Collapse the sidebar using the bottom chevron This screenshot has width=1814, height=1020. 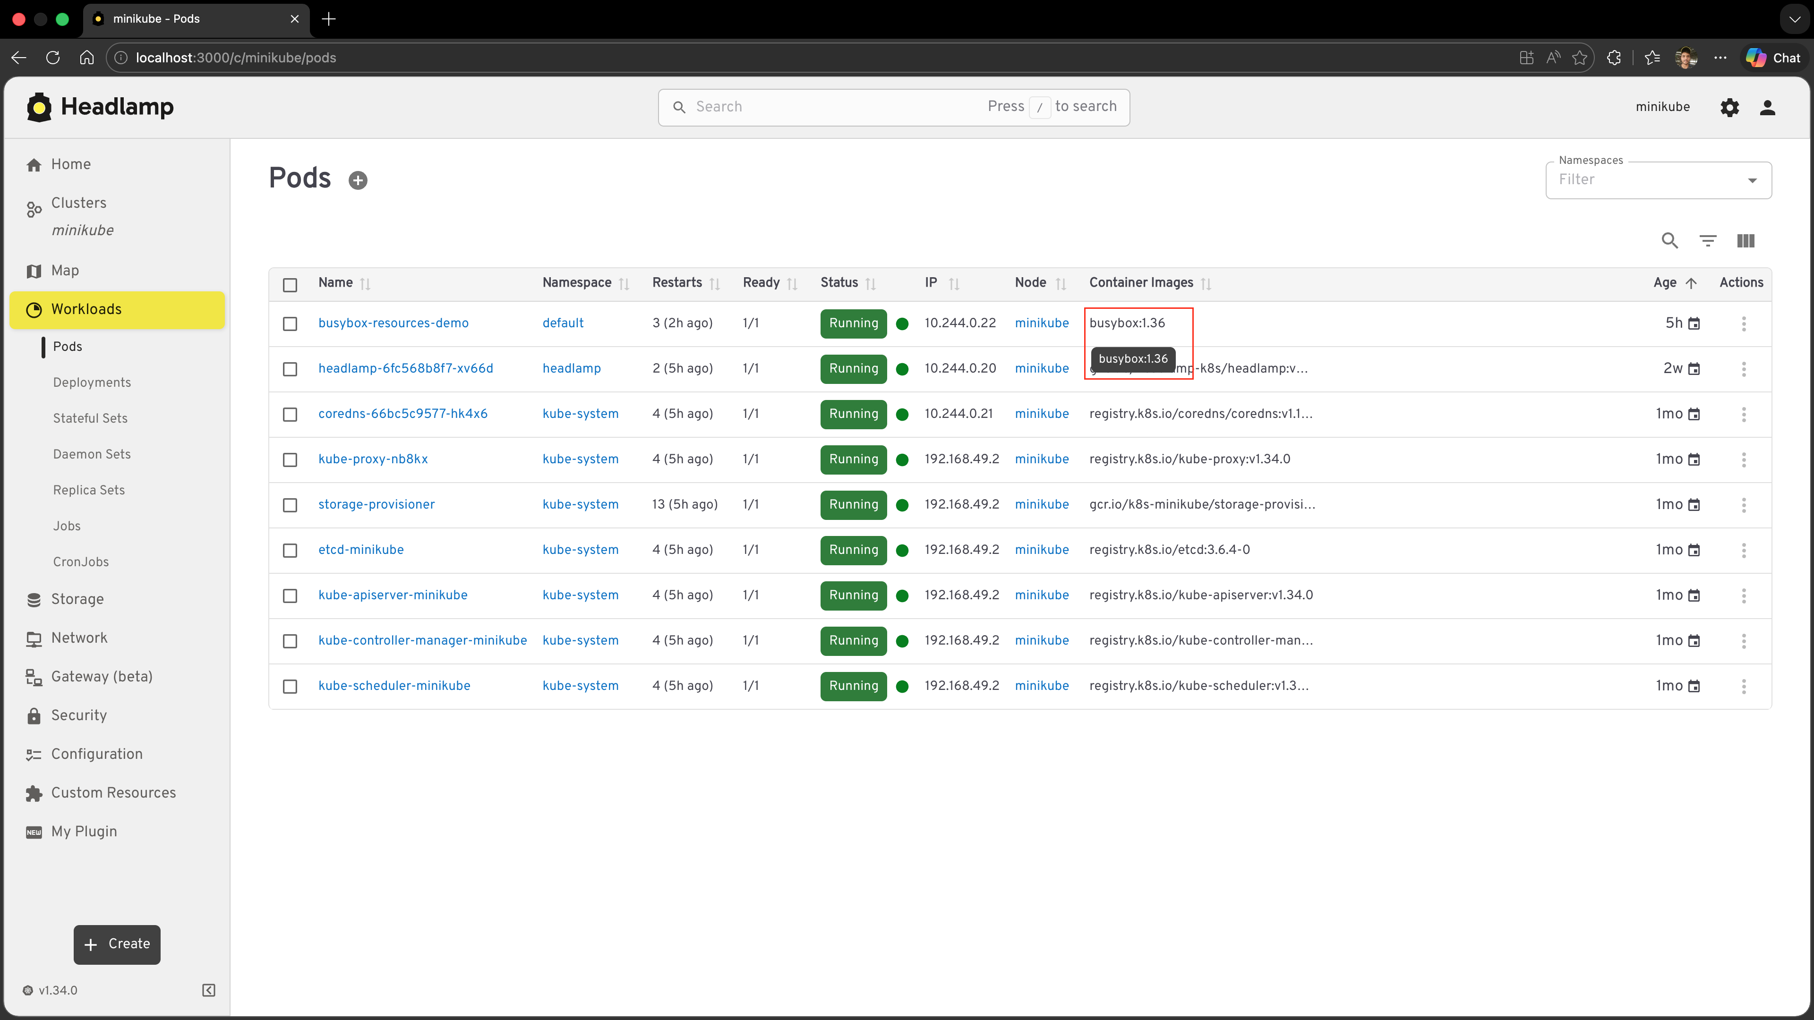pos(208,990)
